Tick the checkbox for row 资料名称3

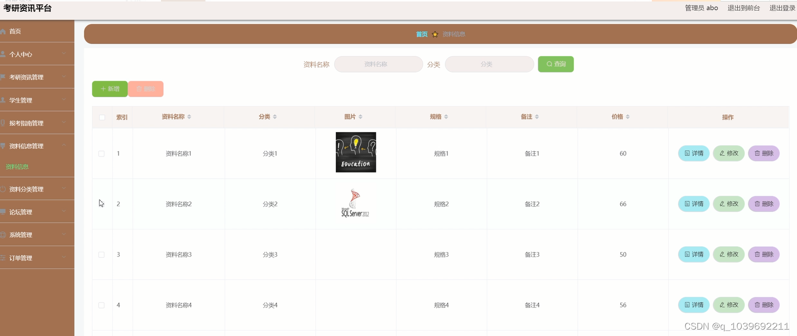tap(101, 255)
